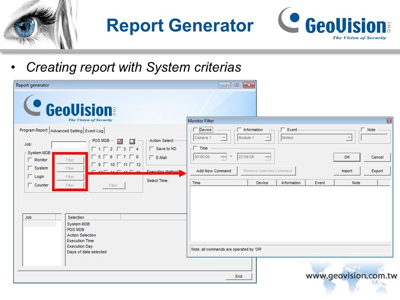The image size is (400, 300).
Task: Click the Note text field
Action: coord(374,138)
